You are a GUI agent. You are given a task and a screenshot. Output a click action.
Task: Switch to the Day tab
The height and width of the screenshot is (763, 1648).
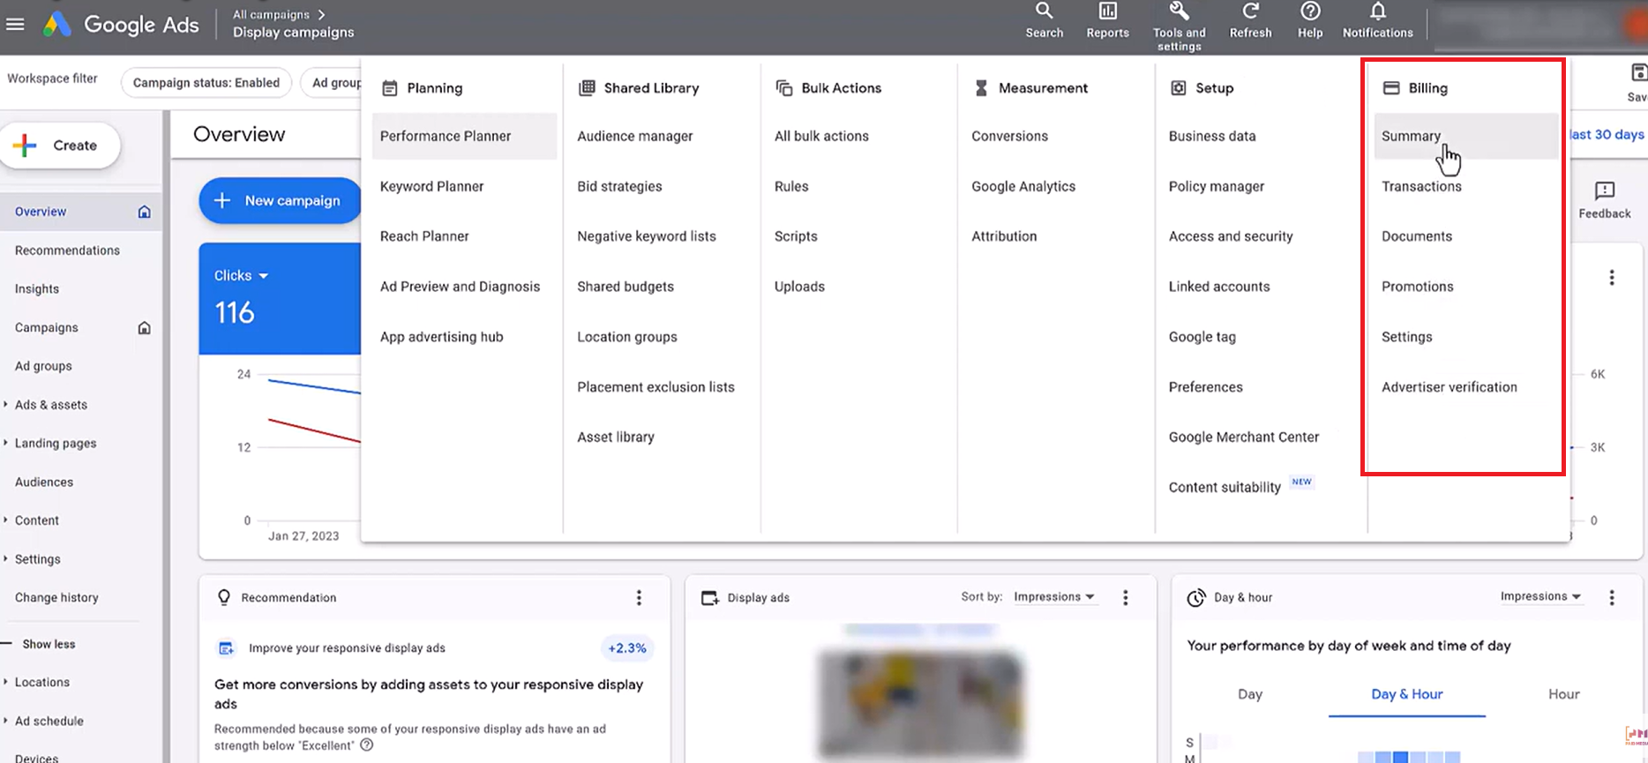point(1250,694)
